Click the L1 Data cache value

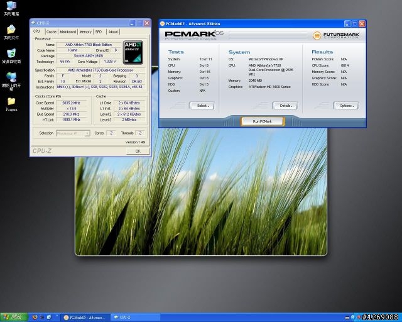point(129,103)
